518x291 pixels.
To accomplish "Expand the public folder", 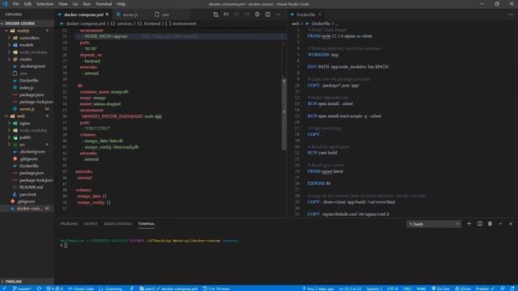I will [x=27, y=137].
